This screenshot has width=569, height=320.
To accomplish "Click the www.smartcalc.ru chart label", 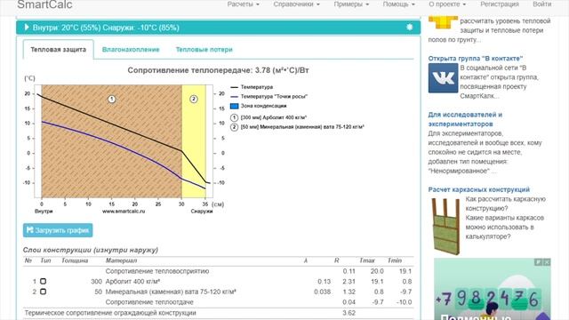I will click(124, 212).
